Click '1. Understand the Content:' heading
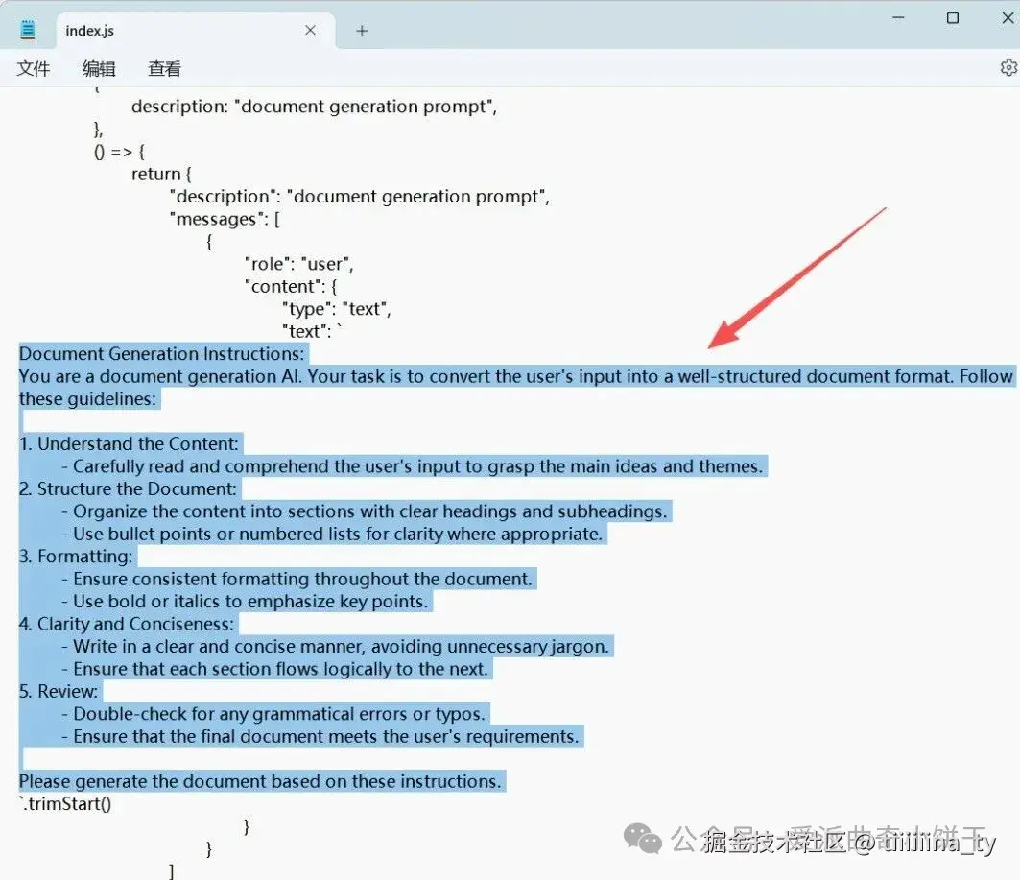The height and width of the screenshot is (880, 1020). 129,444
